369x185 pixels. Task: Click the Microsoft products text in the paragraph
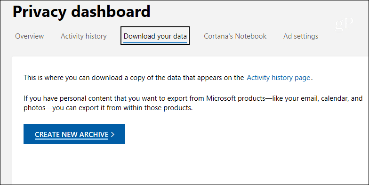pyautogui.click(x=236, y=98)
